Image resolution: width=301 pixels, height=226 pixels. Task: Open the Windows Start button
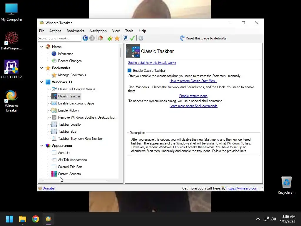[9, 219]
